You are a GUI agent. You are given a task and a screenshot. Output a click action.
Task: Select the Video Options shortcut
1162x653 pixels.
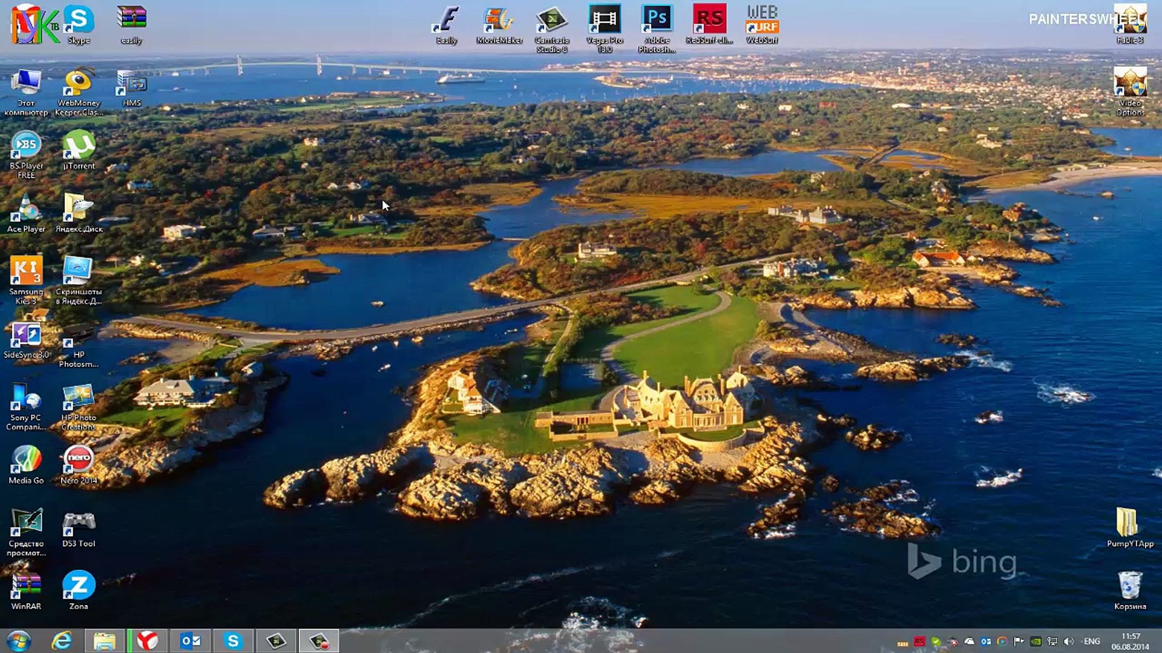pyautogui.click(x=1130, y=91)
